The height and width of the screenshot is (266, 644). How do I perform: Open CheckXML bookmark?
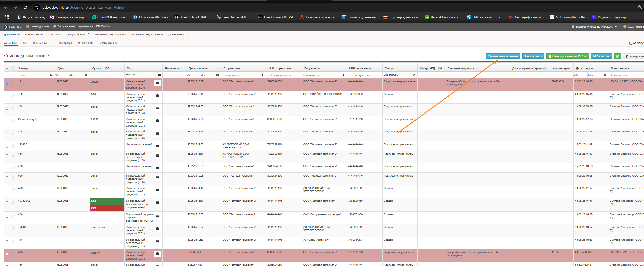(110, 17)
